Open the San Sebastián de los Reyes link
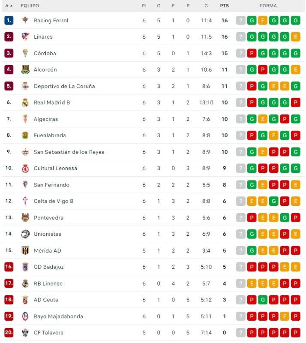Image resolution: width=306 pixels, height=343 pixels. click(x=69, y=152)
